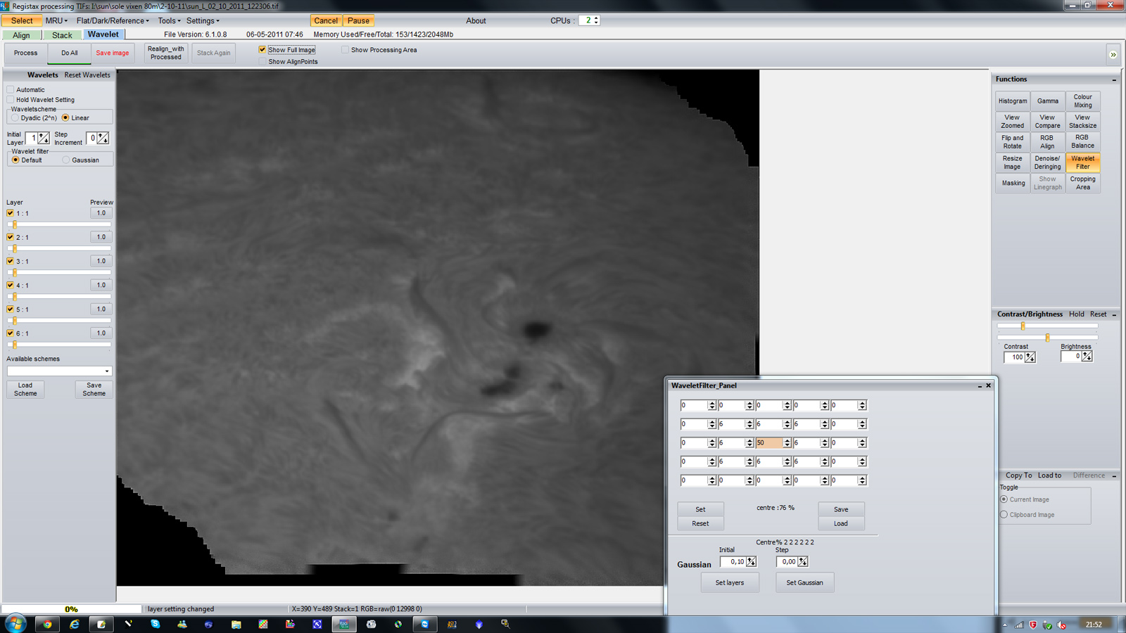Viewport: 1126px width, 633px height.
Task: Open the Histogram function
Action: pos(1013,101)
